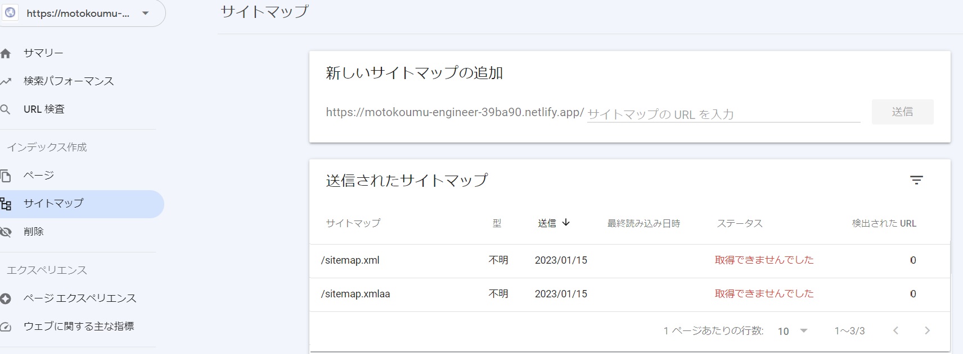Open the /sitemap.xml row
The height and width of the screenshot is (354, 963).
coord(350,260)
